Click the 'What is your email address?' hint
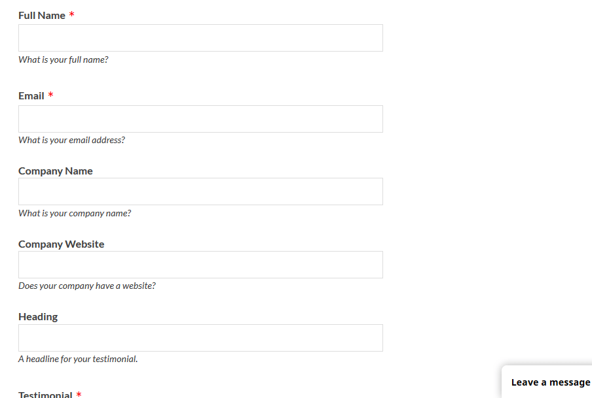This screenshot has height=398, width=592. click(x=71, y=140)
